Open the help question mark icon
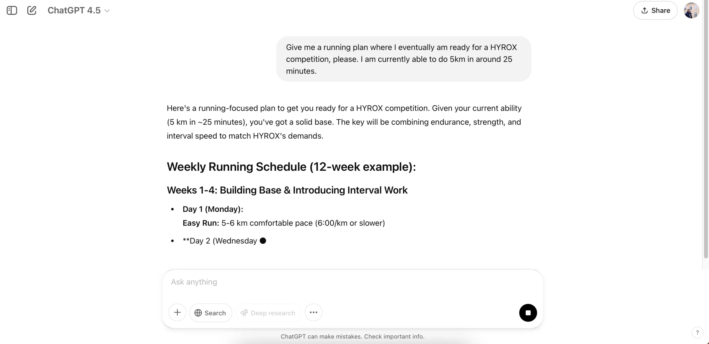The width and height of the screenshot is (709, 344). coord(698,332)
